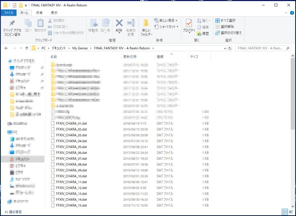Open recent locations dropdown arrow
The width and height of the screenshot is (296, 216).
coord(21,48)
